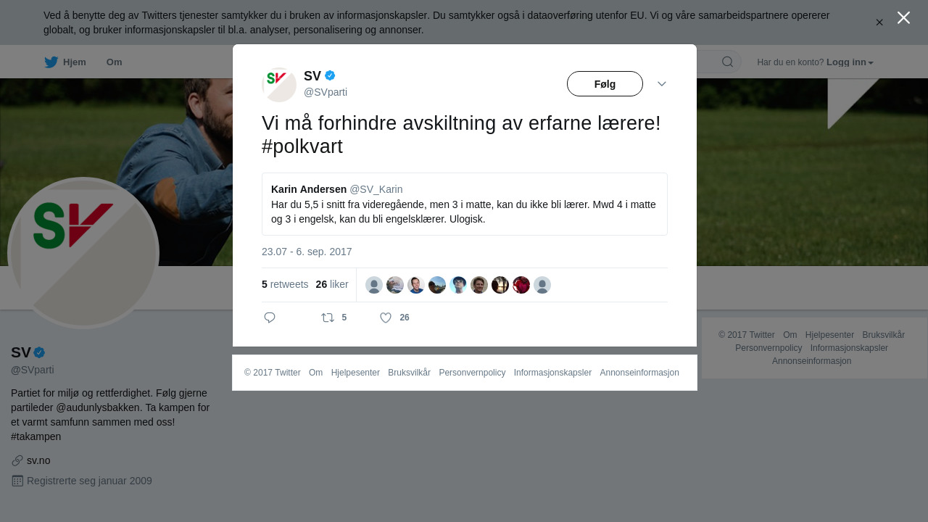Viewport: 928px width, 522px height.
Task: Open the first liker's avatar
Action: click(374, 285)
